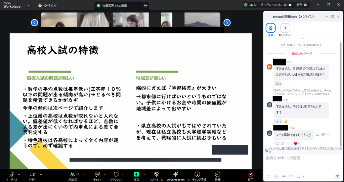Unmute microphone with the オーディオ button
This screenshot has height=182, width=344.
pos(12,174)
